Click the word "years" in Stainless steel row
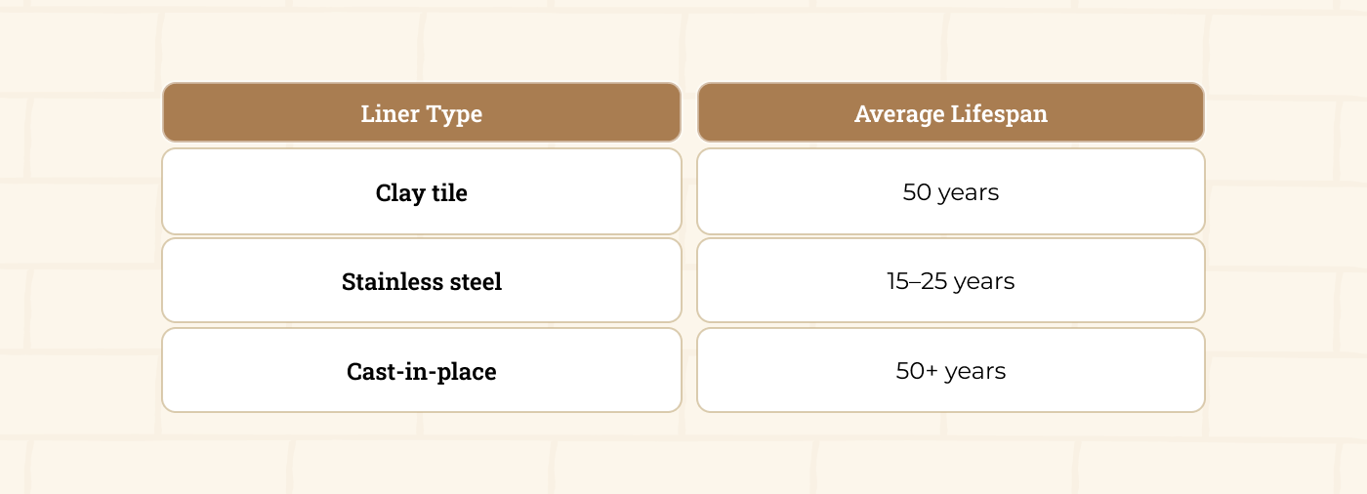Image resolution: width=1367 pixels, height=494 pixels. pos(984,283)
